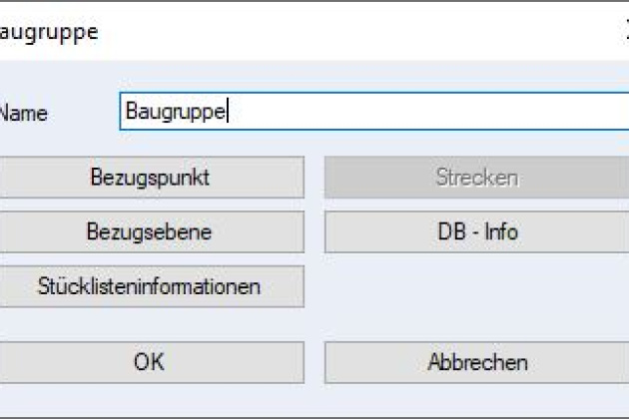
Task: Click the Name label
Action: pyautogui.click(x=23, y=113)
